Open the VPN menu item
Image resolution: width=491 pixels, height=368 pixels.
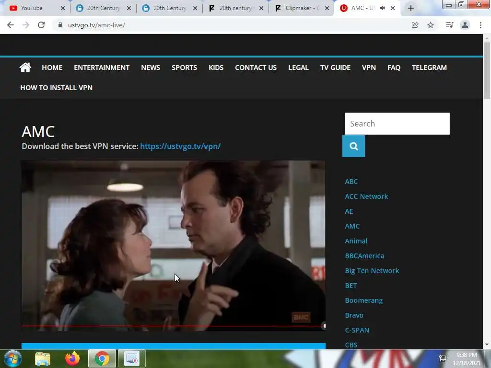pos(369,68)
